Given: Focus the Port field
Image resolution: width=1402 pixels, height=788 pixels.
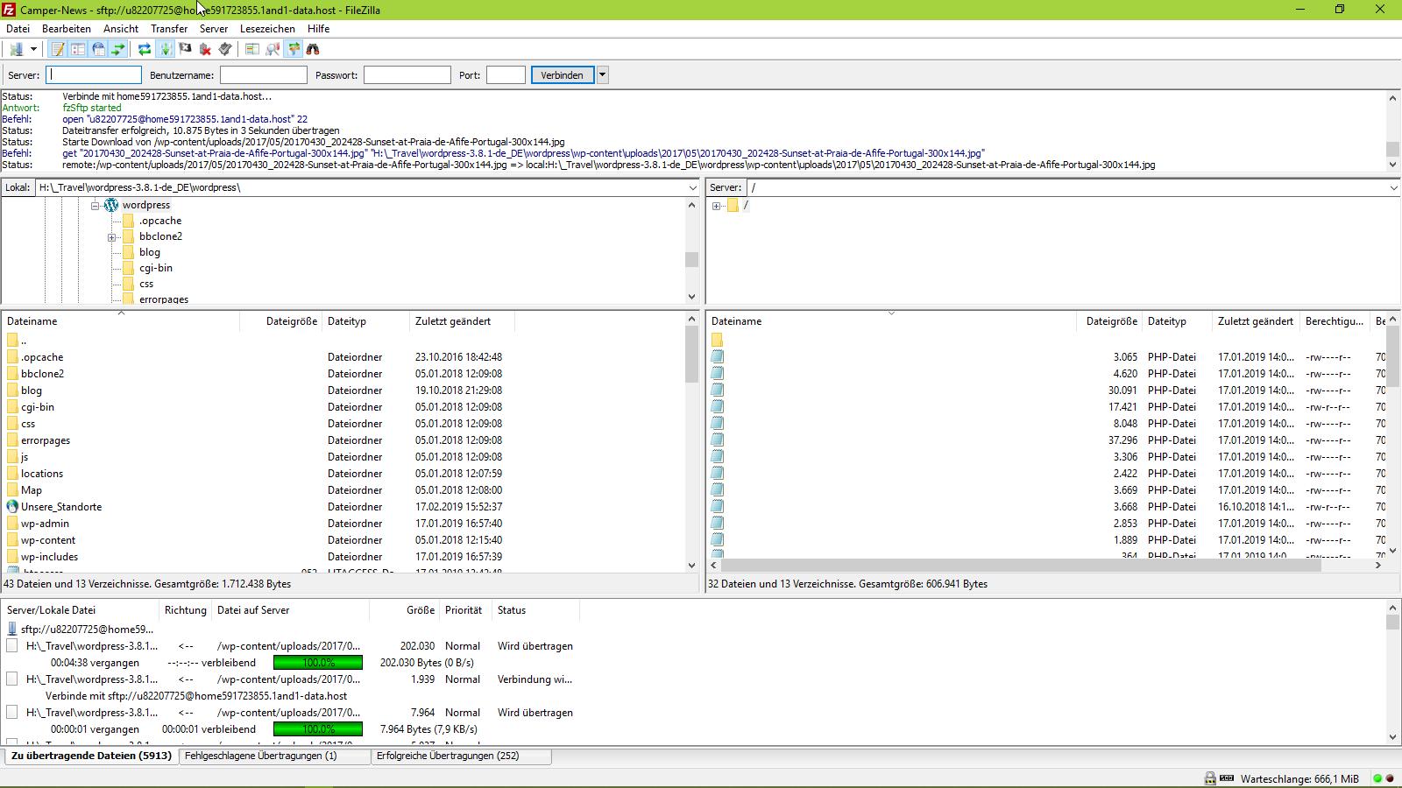Looking at the screenshot, I should 506,75.
